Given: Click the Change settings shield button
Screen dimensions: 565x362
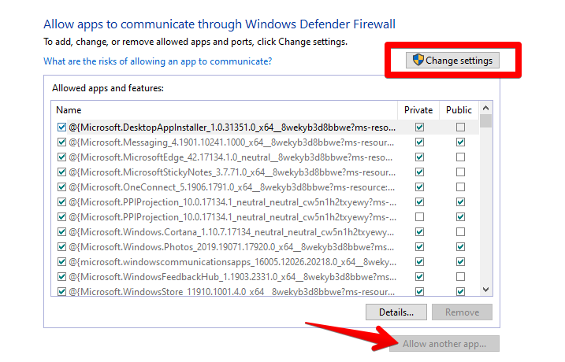Looking at the screenshot, I should coord(452,60).
